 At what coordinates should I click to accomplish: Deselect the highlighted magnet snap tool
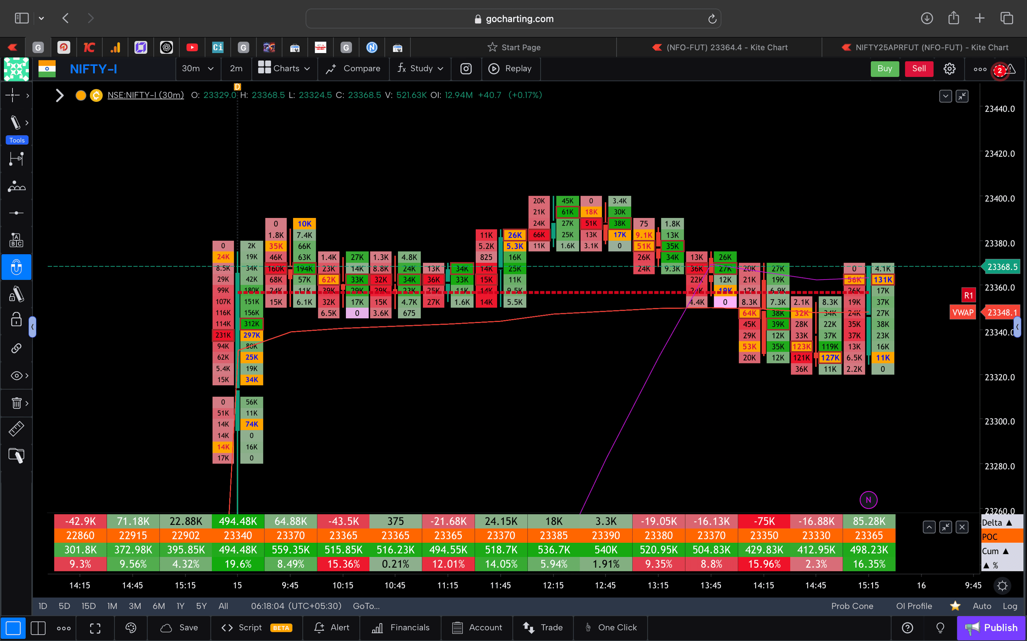click(x=16, y=267)
